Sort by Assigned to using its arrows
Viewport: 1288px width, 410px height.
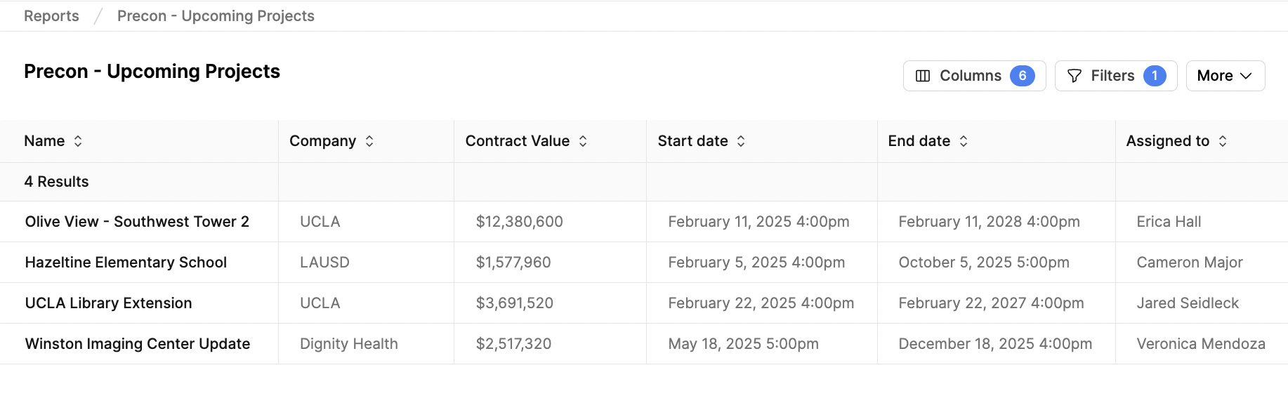tap(1223, 141)
